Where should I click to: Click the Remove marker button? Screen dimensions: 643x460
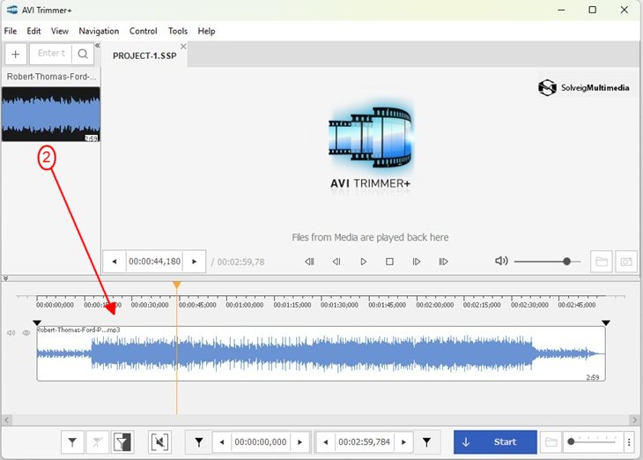point(98,442)
